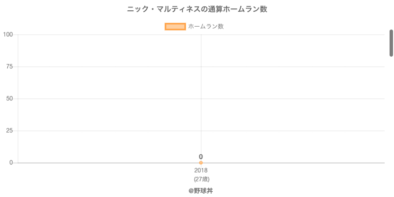
Task: Click the vertical gridline above 2018
Action: (201, 98)
